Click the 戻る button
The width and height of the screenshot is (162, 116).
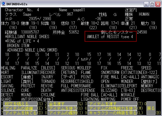[x=151, y=108]
